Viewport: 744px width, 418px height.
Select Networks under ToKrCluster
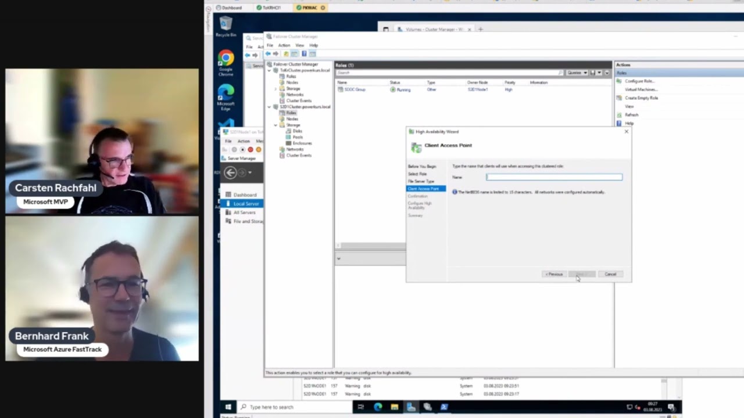click(295, 95)
